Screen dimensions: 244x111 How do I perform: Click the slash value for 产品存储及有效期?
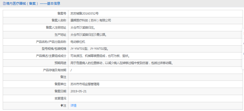[71, 70]
